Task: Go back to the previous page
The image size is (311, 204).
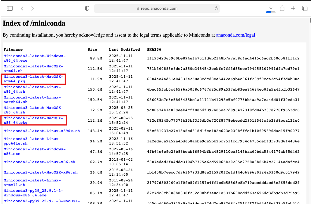Action: click(x=22, y=9)
